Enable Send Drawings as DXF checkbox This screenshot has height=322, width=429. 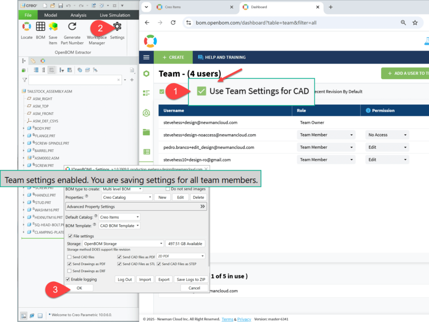point(69,271)
